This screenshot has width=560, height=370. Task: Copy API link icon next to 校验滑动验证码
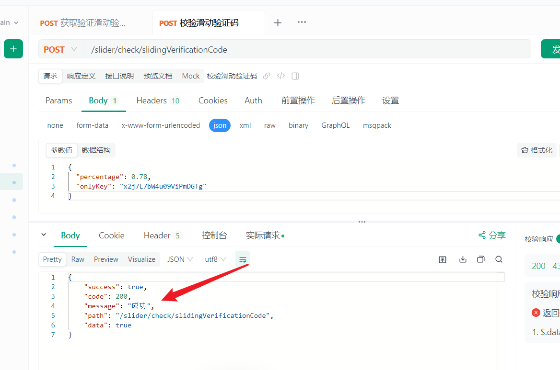267,76
